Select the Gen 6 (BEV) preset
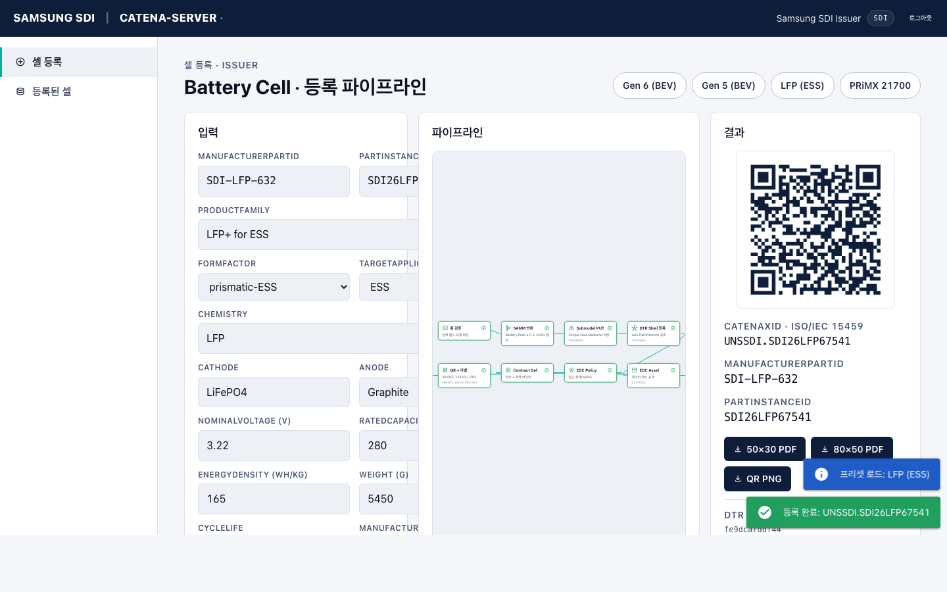This screenshot has width=947, height=592. [649, 86]
